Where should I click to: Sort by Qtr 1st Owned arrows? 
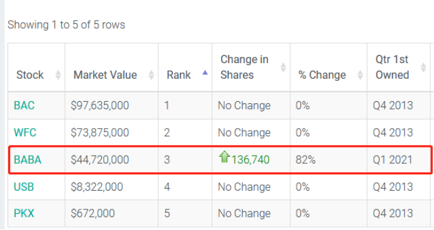point(423,67)
